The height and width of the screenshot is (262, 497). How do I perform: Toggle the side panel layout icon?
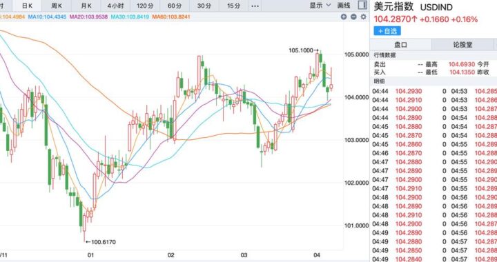[362, 5]
